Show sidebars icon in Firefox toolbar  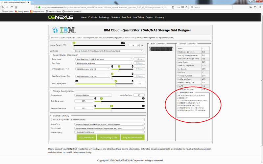tap(255, 7)
